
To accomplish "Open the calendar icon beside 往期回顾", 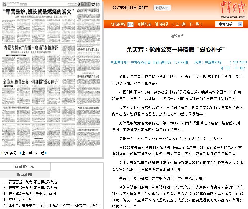I will point(130,24).
